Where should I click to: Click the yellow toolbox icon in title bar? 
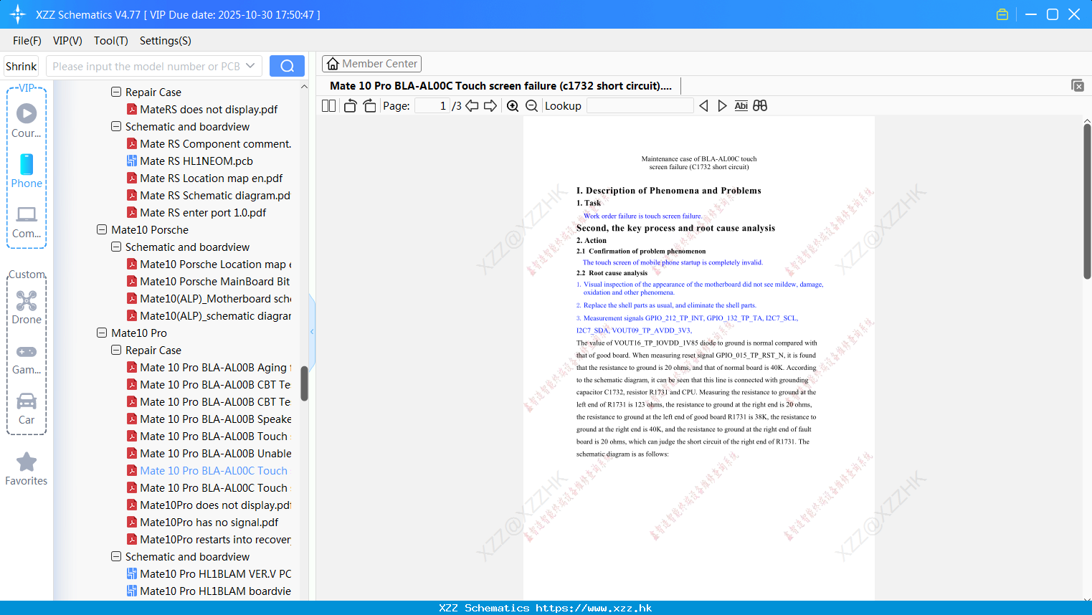1002,14
